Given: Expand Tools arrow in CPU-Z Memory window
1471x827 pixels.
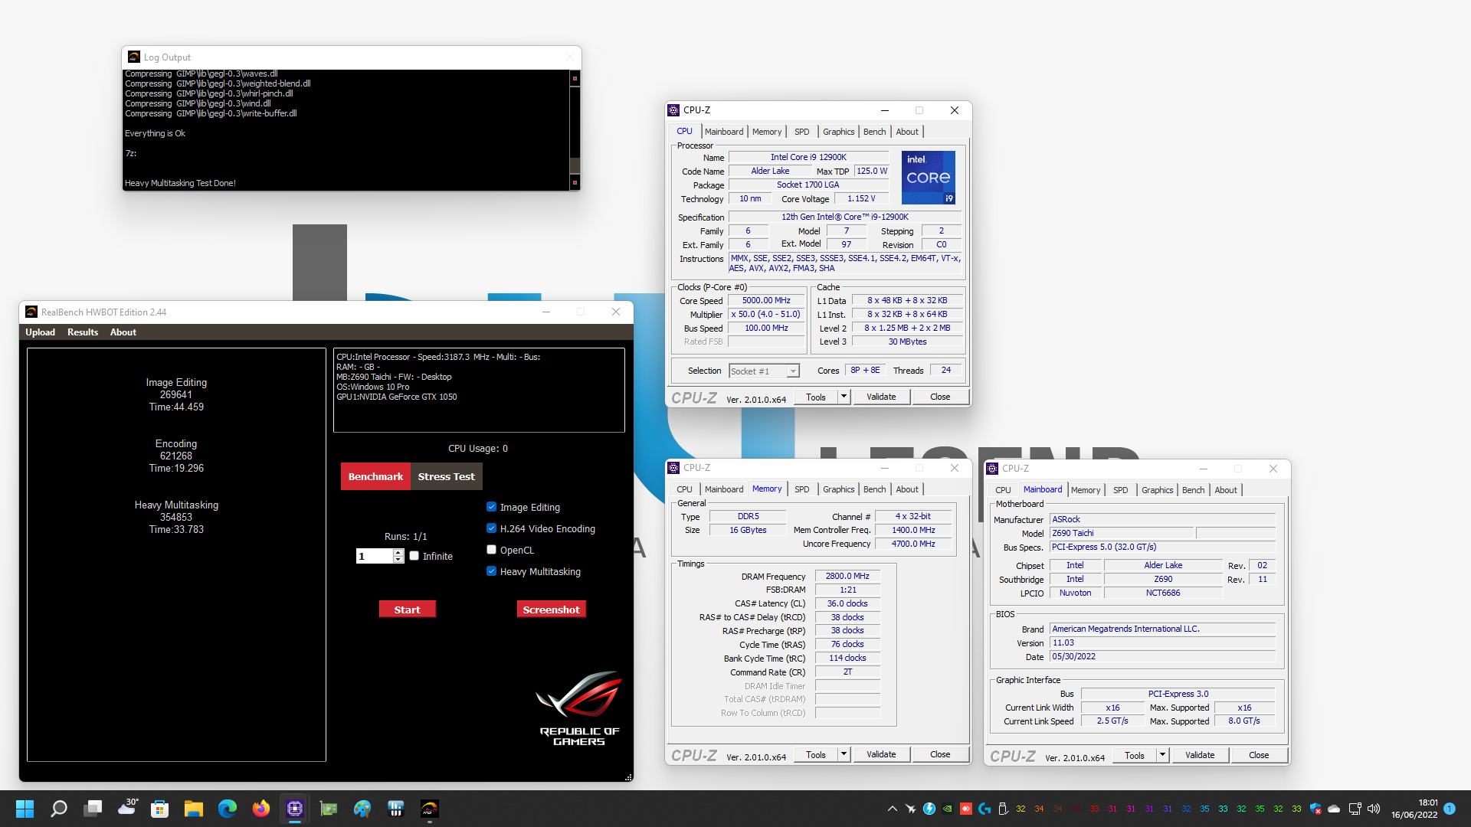Looking at the screenshot, I should [x=844, y=754].
